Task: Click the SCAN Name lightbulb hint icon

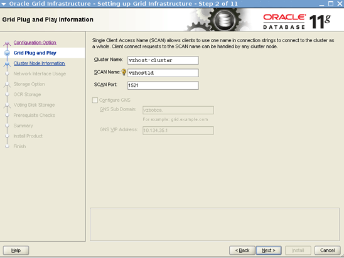Action: click(x=124, y=72)
